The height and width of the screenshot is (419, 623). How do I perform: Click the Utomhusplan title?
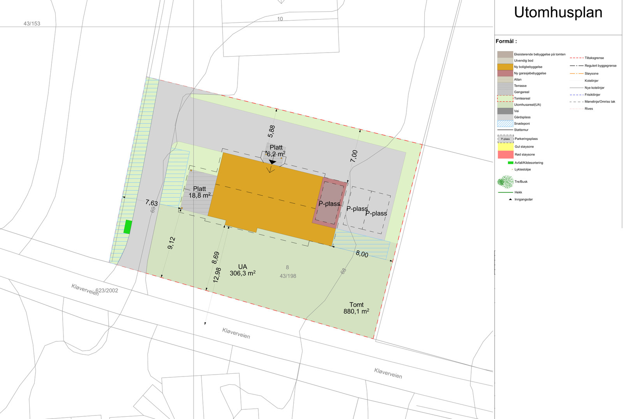[558, 12]
